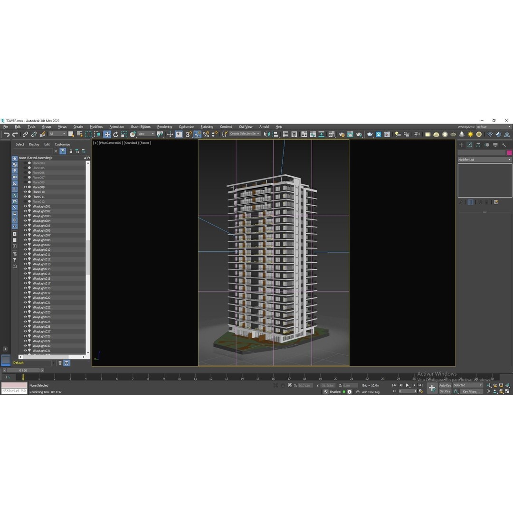Expand the Create Selection Set dropdown
The image size is (513, 513).
pyautogui.click(x=245, y=134)
